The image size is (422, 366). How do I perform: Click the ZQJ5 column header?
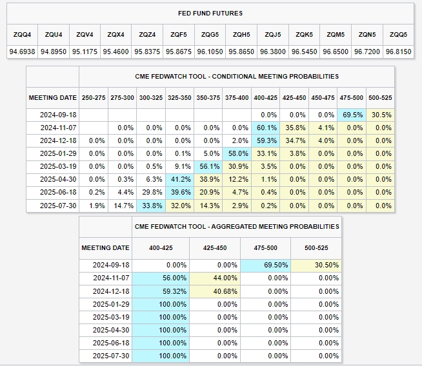click(x=273, y=35)
